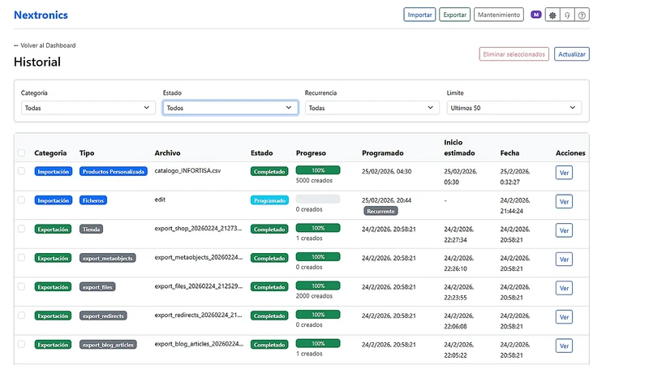Click Ver for catalogo_INFORTISA.csv
Viewport: 649px width, 365px height.
click(564, 173)
